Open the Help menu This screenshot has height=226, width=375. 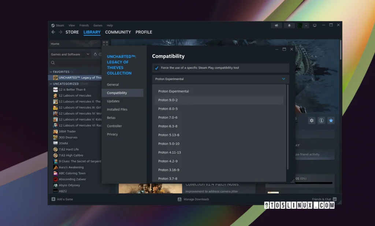coord(110,25)
